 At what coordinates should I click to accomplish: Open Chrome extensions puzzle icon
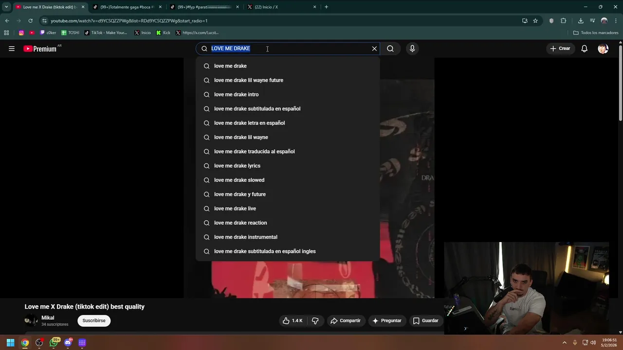564,21
